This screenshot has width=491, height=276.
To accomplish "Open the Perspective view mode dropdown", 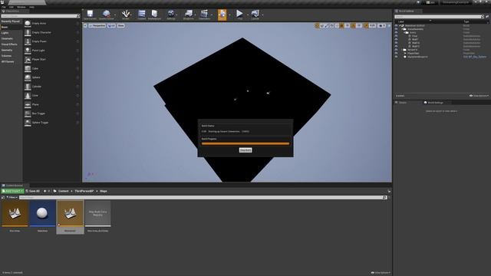I will click(x=97, y=25).
